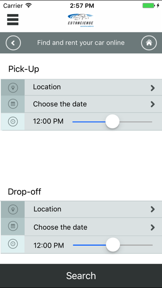
Task: Tap the Drop-off calendar icon
Action: tap(13, 226)
